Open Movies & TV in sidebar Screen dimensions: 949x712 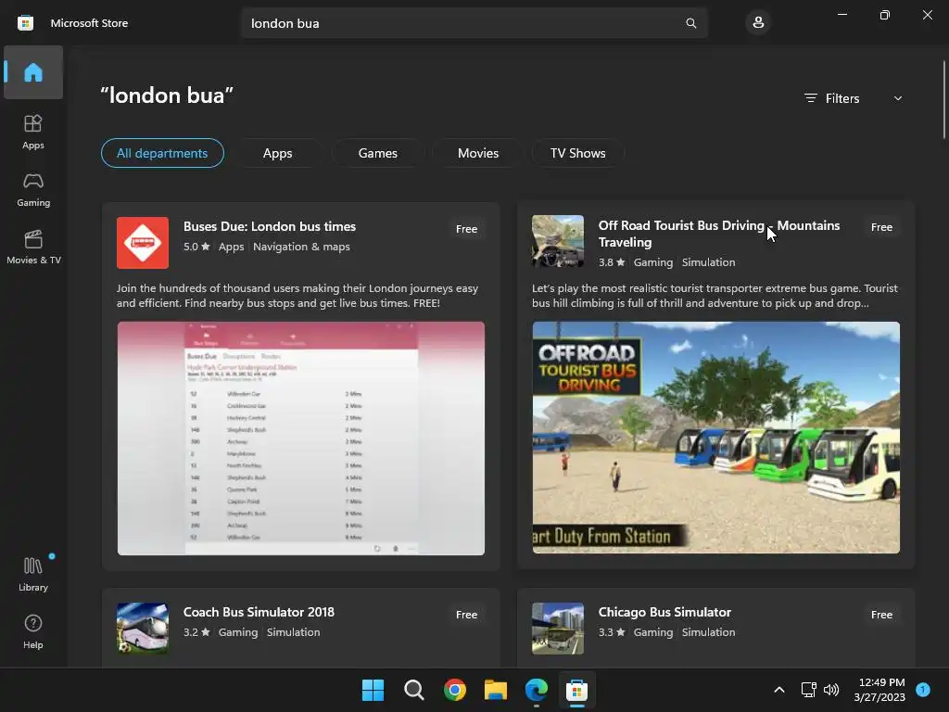click(33, 247)
